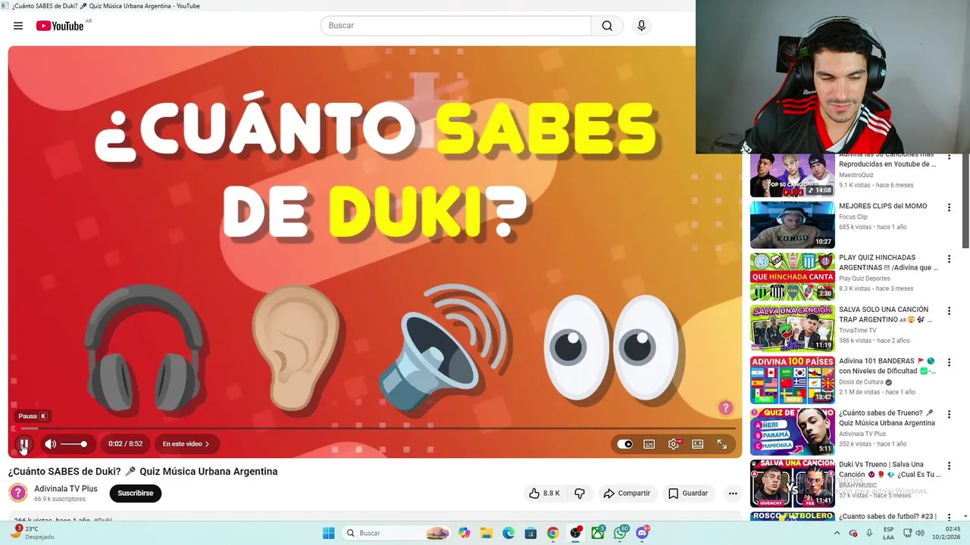Open the weather widget showing 23°C
Viewport: 970px width, 545px height.
pos(32,533)
